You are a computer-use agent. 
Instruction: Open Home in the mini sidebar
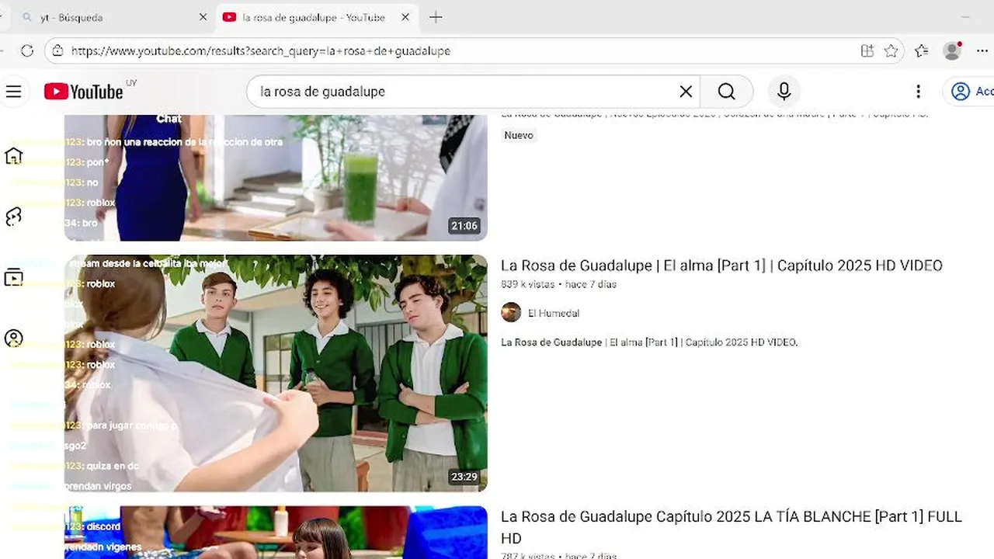[x=13, y=156]
